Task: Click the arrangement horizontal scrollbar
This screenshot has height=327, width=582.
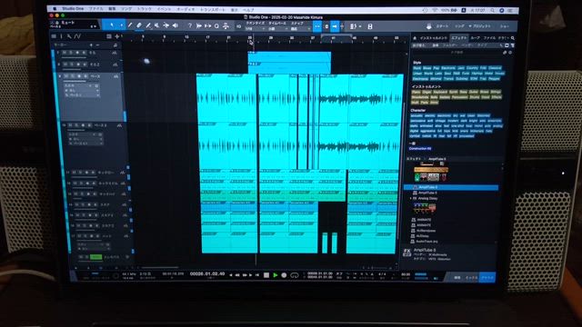Action: coord(160,267)
